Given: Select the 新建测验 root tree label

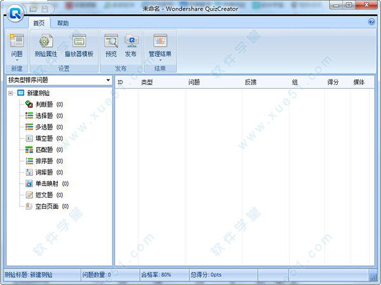Looking at the screenshot, I should (38, 93).
